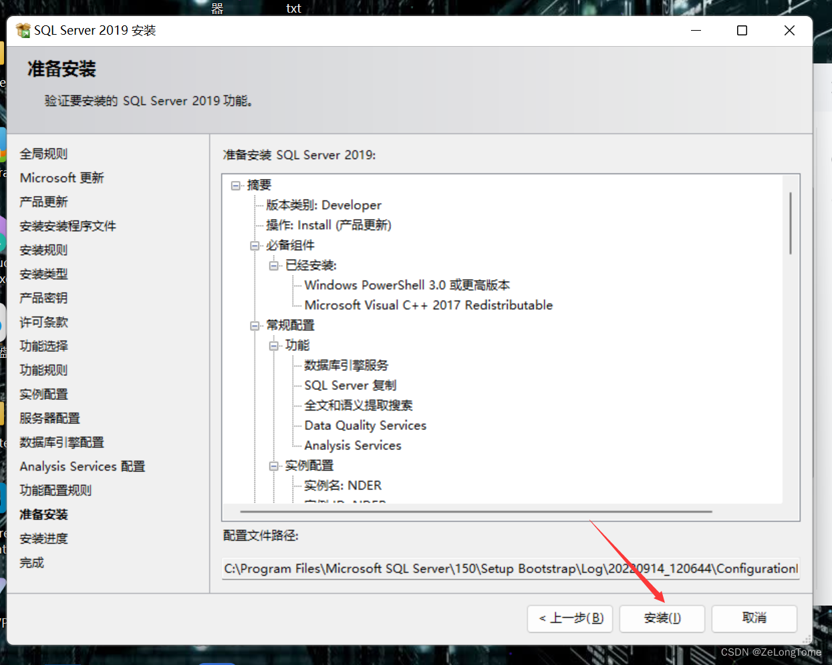Image resolution: width=832 pixels, height=665 pixels.
Task: Collapse the 常规配置 tree node
Action: [255, 325]
